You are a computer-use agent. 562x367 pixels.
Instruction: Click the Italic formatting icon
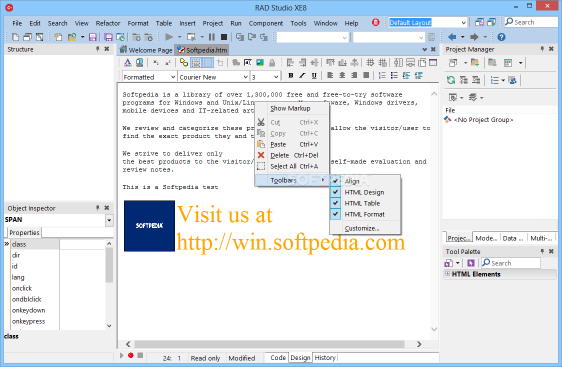click(x=302, y=75)
